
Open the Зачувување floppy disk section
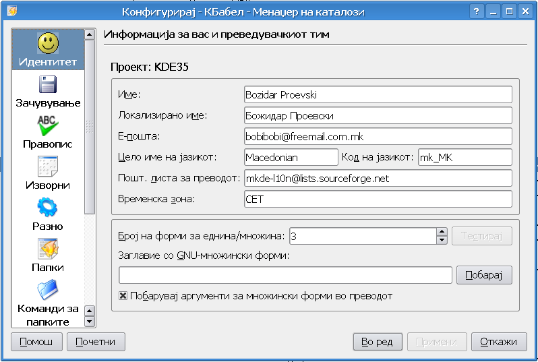coord(48,91)
